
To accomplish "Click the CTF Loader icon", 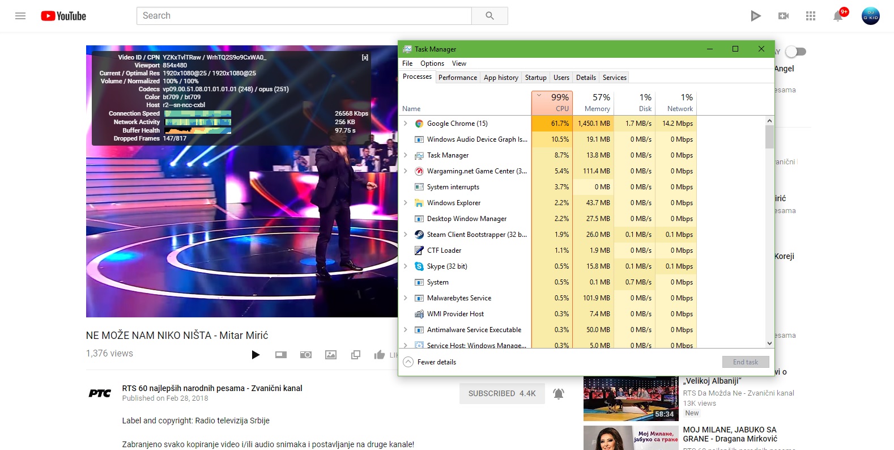I will point(419,251).
